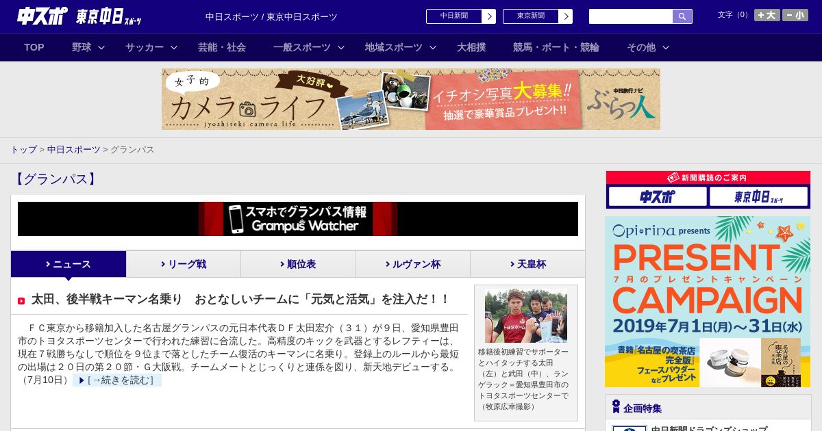Click the カメラライフ banner ad

tap(411, 99)
